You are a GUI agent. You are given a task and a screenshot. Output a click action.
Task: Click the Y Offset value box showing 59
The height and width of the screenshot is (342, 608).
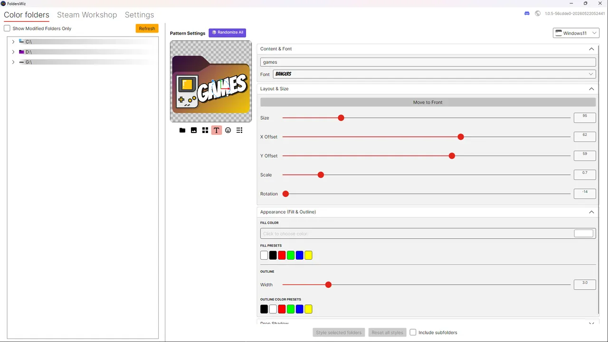point(585,156)
